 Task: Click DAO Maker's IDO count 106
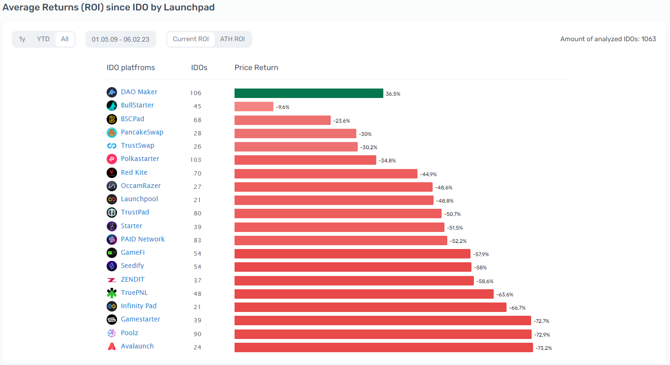coord(196,93)
